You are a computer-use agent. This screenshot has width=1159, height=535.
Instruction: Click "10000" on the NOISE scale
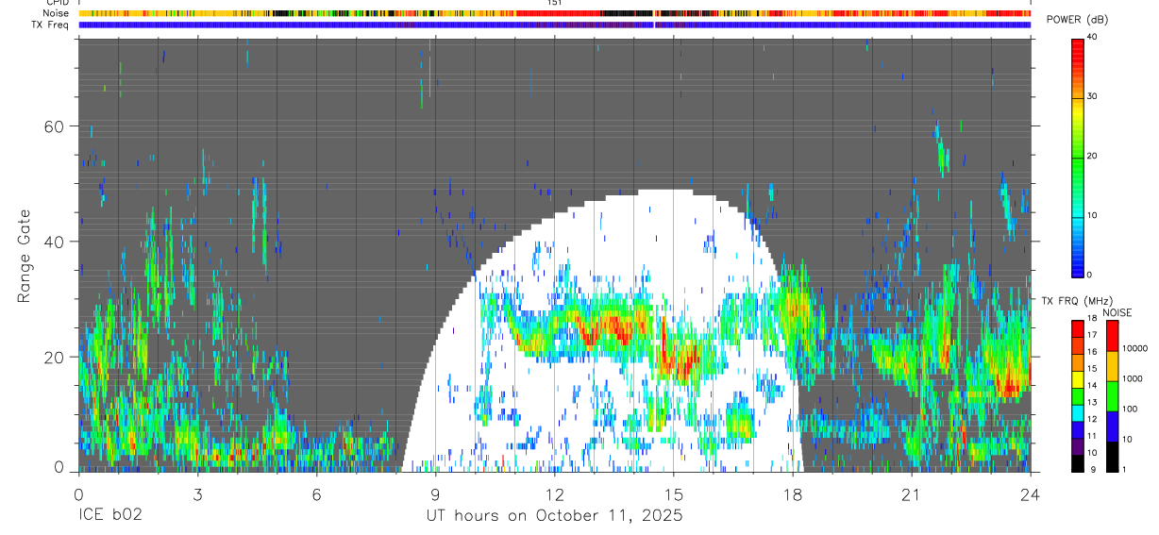(x=1134, y=348)
